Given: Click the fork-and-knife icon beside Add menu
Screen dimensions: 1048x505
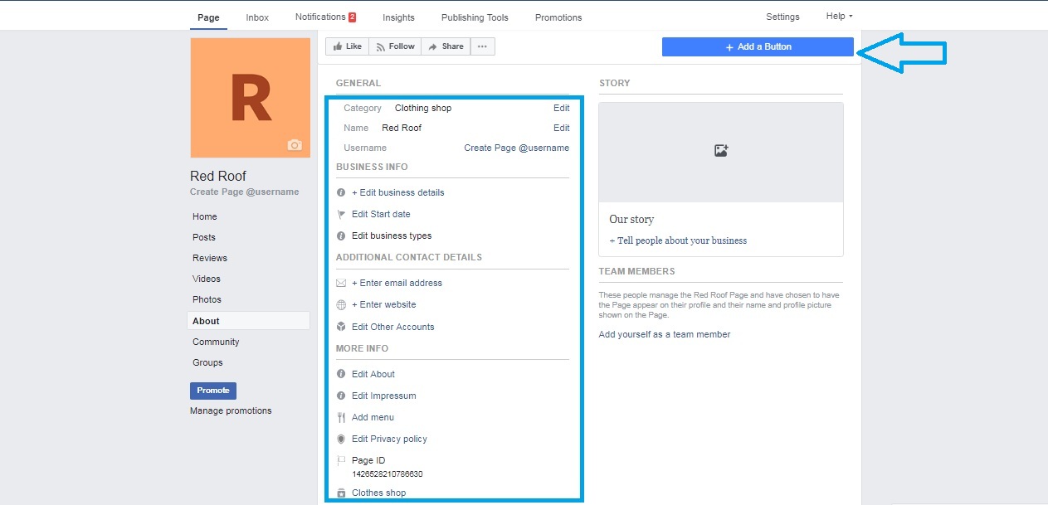Looking at the screenshot, I should tap(341, 417).
